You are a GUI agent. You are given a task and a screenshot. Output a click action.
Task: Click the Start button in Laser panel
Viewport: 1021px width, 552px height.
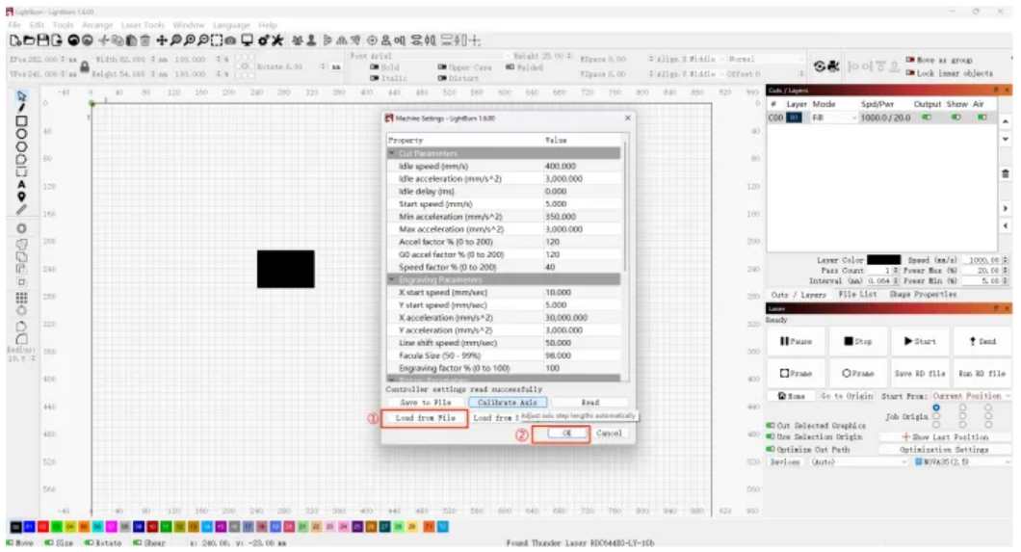(x=920, y=341)
